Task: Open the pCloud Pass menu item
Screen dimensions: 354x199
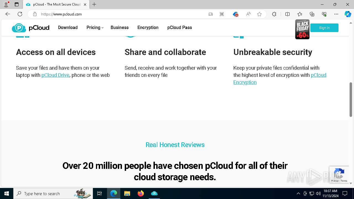Action: [179, 27]
